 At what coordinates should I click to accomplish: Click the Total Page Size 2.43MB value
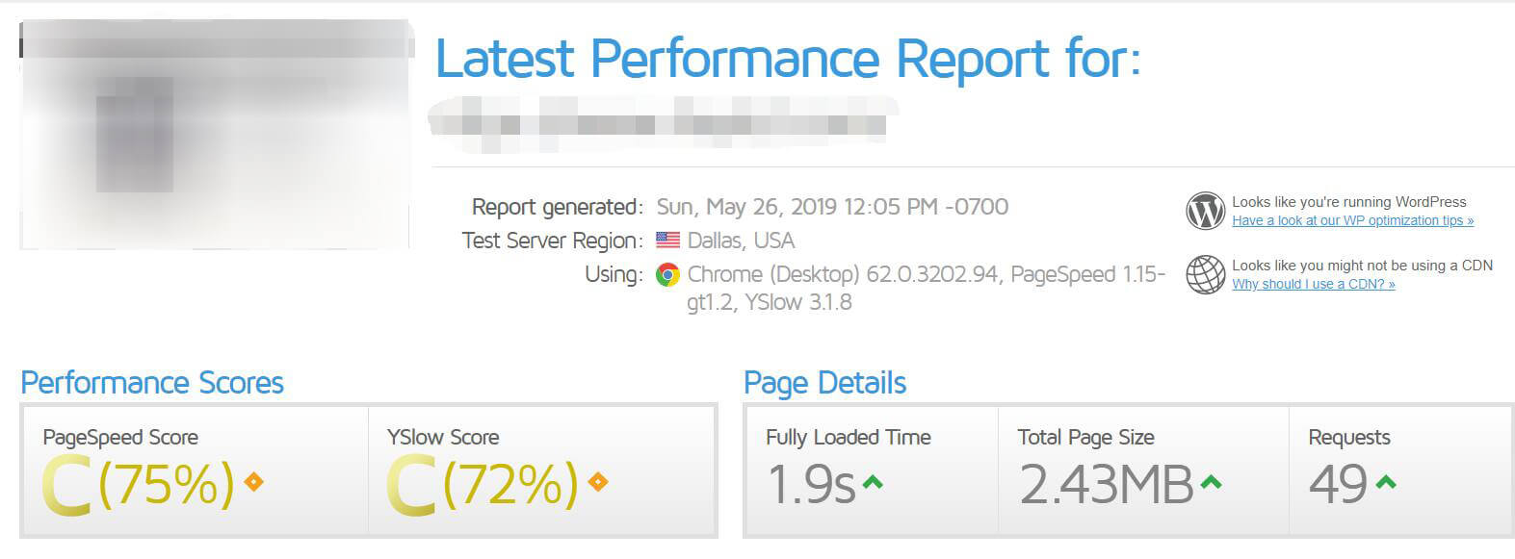(1106, 484)
